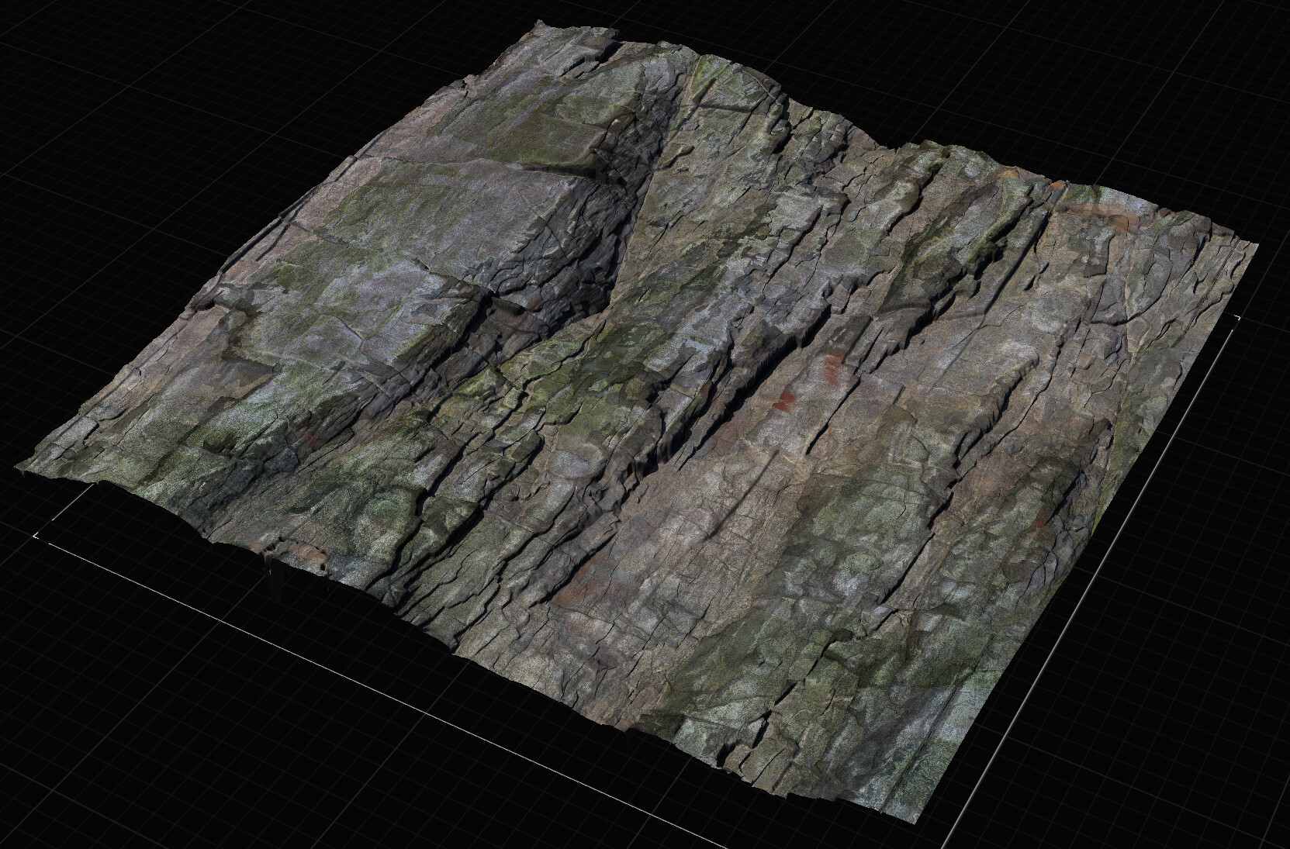The image size is (1290, 849).
Task: Click the lower red paint mark on the terrain
Action: click(x=786, y=400)
